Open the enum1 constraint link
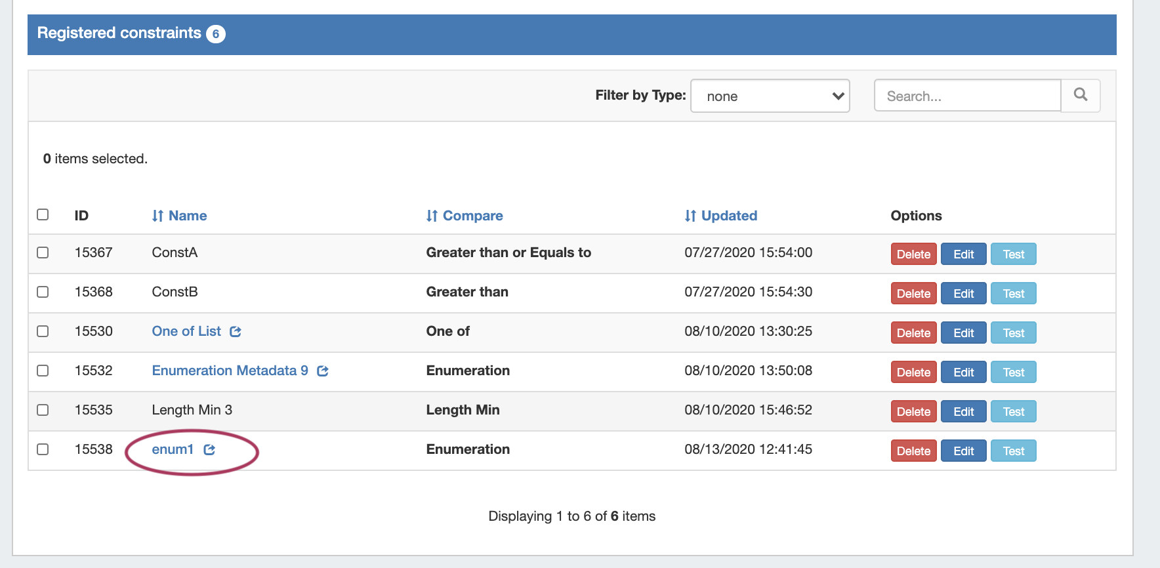The width and height of the screenshot is (1160, 568). click(173, 449)
